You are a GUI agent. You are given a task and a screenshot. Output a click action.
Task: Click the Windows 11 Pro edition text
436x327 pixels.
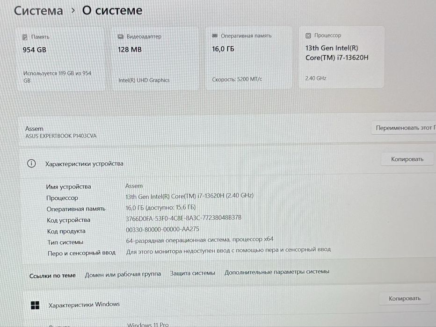[148, 324]
